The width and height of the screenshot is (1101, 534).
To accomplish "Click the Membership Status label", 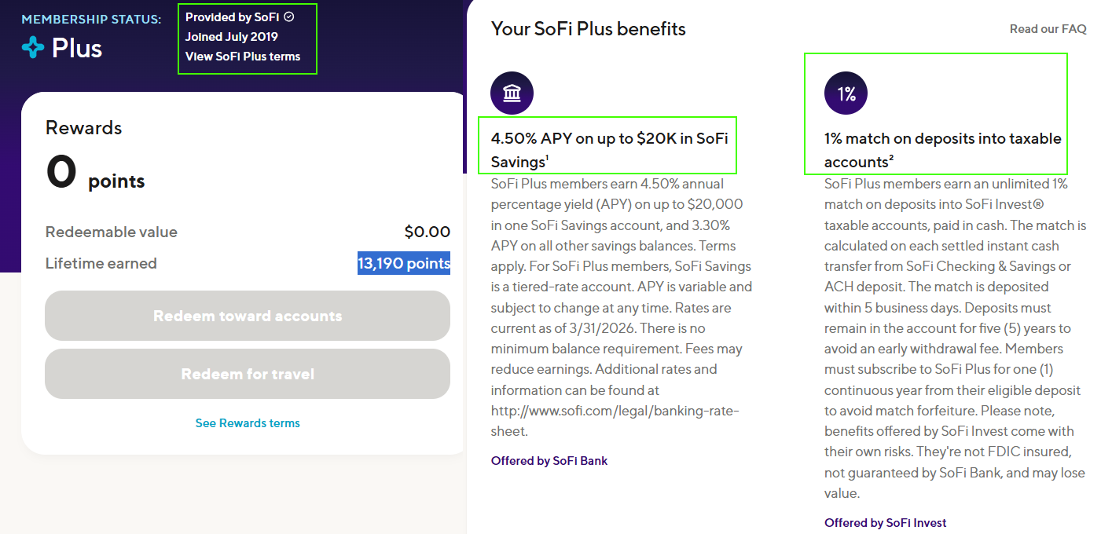I will pyautogui.click(x=91, y=19).
